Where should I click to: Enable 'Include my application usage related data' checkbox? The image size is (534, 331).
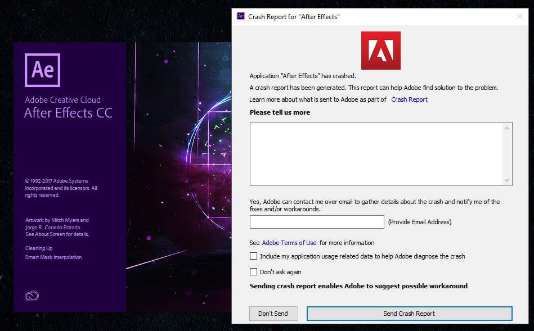coord(253,256)
